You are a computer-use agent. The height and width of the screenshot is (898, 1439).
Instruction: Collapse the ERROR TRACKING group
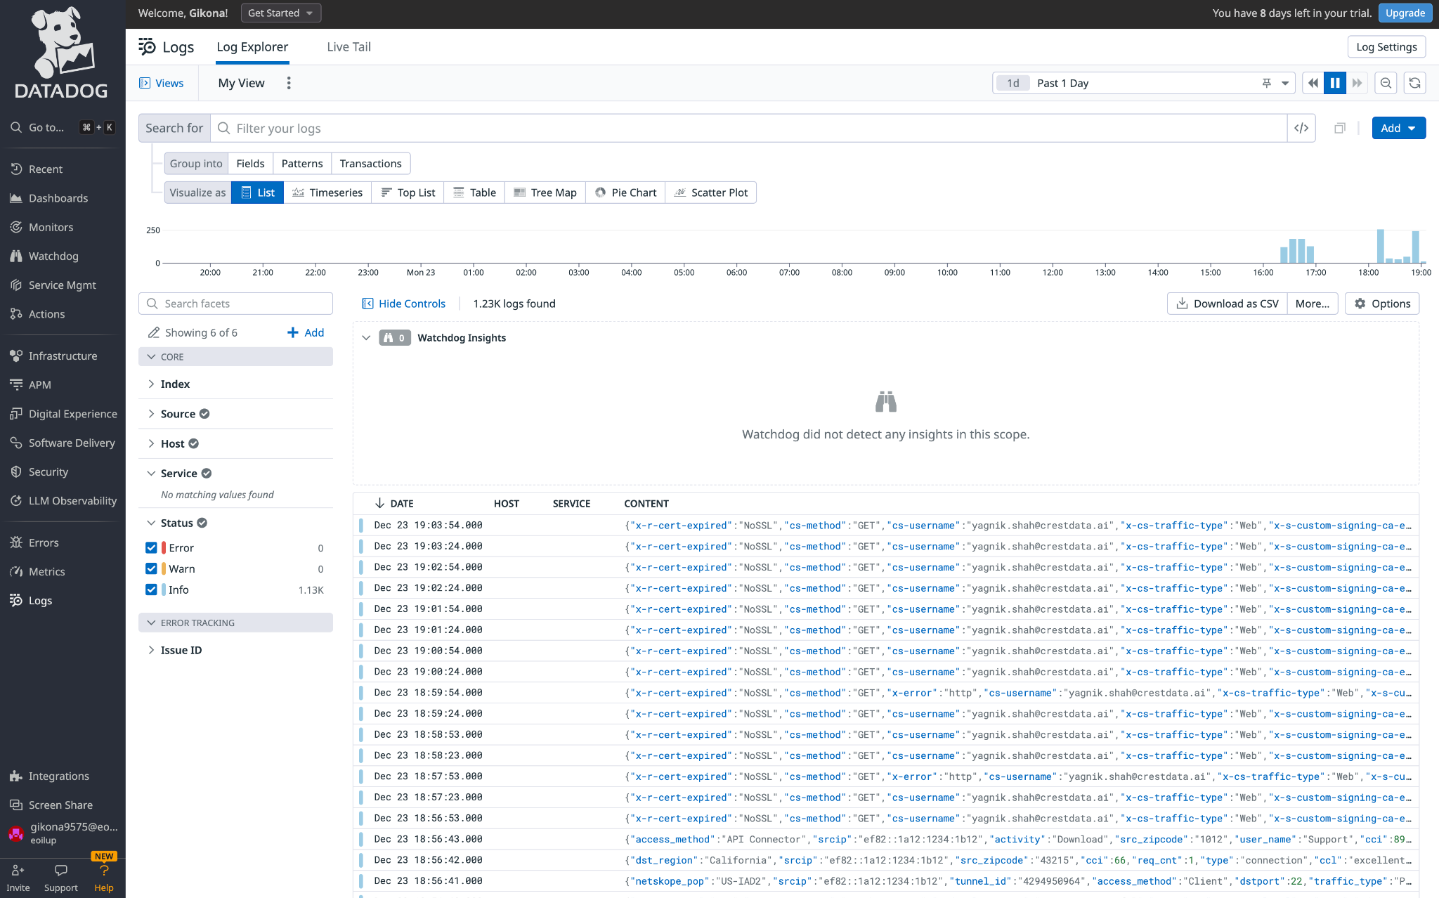235,623
